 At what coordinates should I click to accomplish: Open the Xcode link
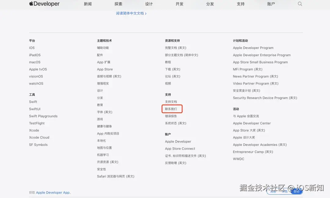[x=34, y=130]
